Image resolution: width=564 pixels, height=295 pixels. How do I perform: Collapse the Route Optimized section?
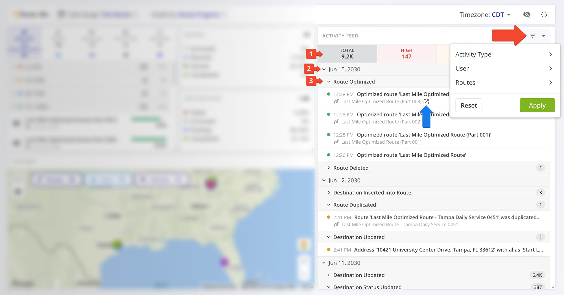pos(329,82)
